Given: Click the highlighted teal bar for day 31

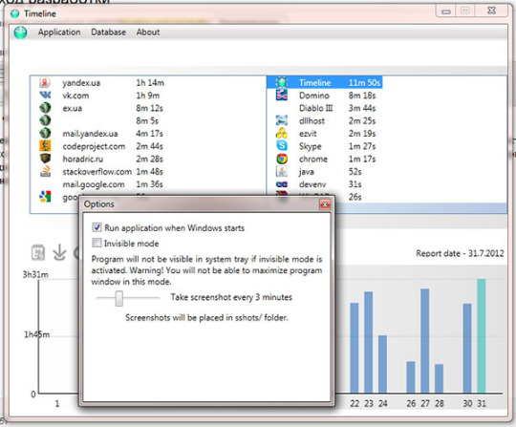Looking at the screenshot, I should 481,336.
